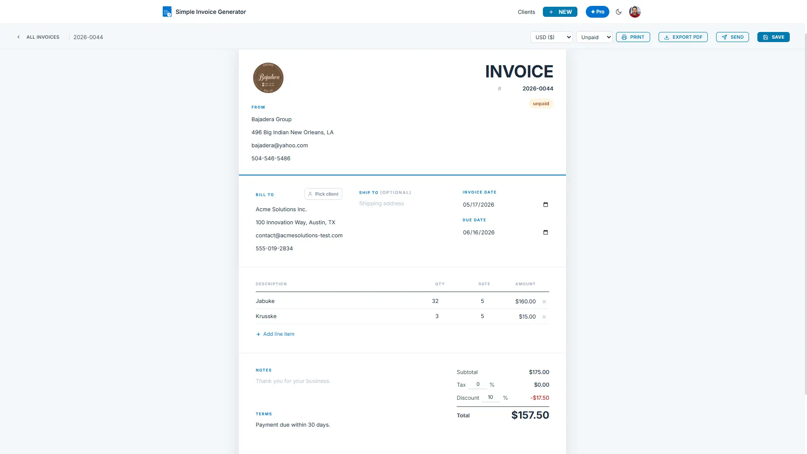Click the client phone 555-019-2834
807x454 pixels.
274,249
